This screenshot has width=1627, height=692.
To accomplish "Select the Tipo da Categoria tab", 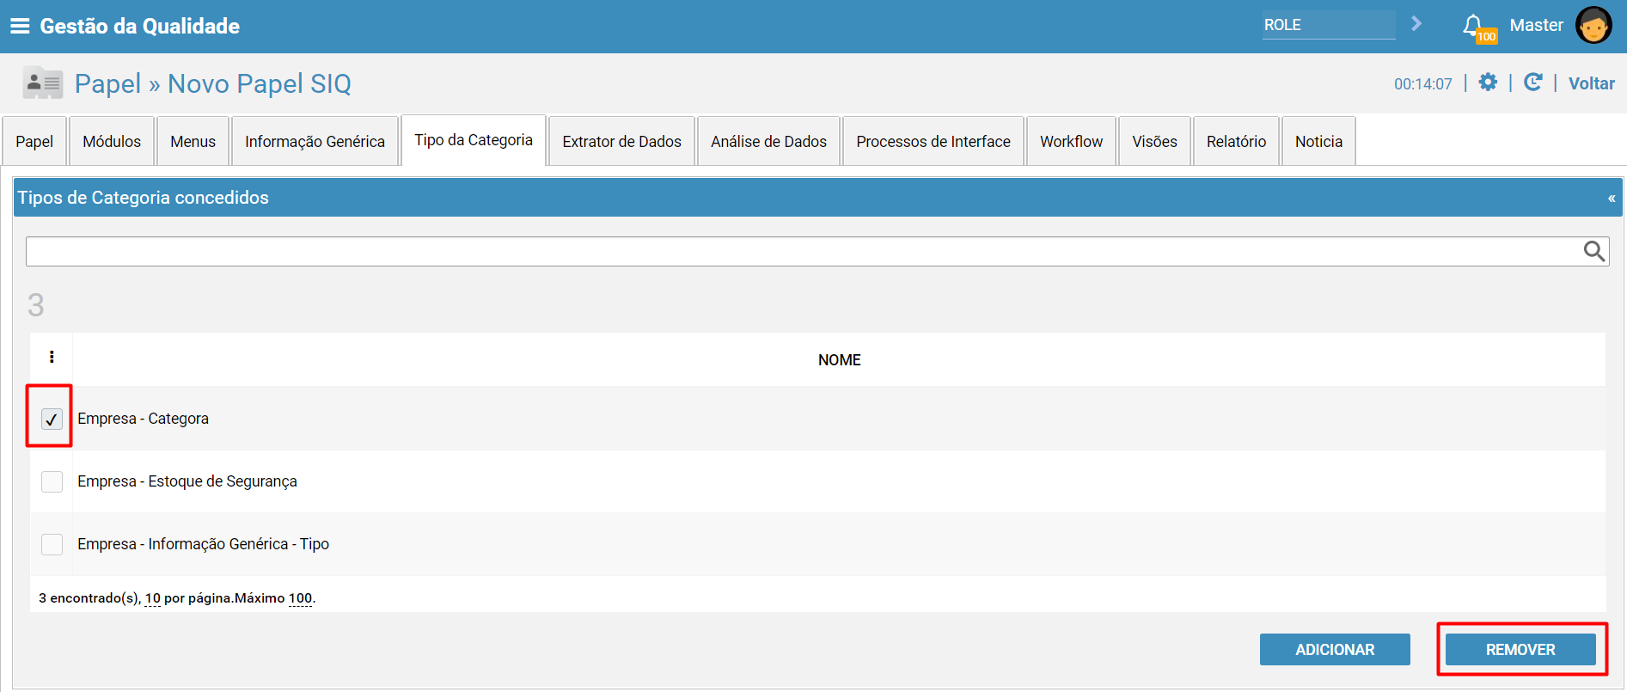I will click(x=474, y=140).
